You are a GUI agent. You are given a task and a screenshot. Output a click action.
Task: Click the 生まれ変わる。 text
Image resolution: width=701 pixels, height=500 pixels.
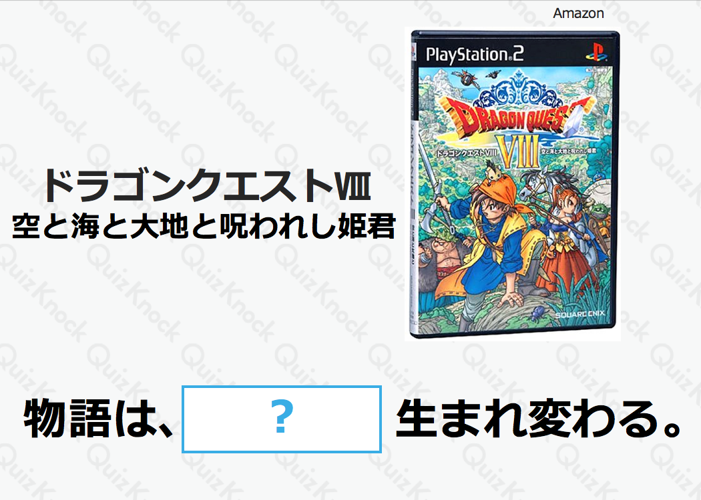pyautogui.click(x=538, y=419)
